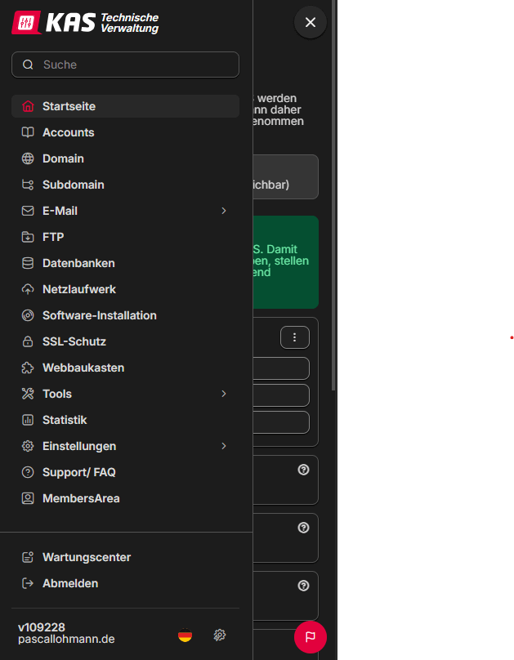Click the KAS Technische Verwaltung logo
The image size is (514, 660).
85,22
